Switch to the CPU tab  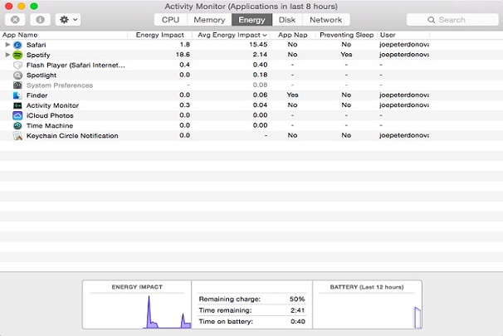coord(170,19)
